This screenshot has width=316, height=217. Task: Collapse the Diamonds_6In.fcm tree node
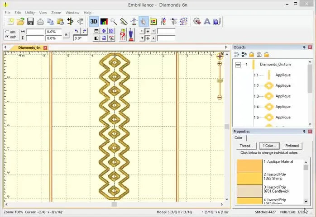click(238, 65)
